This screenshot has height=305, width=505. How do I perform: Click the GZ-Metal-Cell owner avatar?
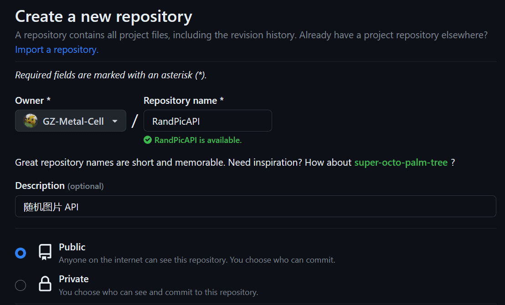coord(31,121)
